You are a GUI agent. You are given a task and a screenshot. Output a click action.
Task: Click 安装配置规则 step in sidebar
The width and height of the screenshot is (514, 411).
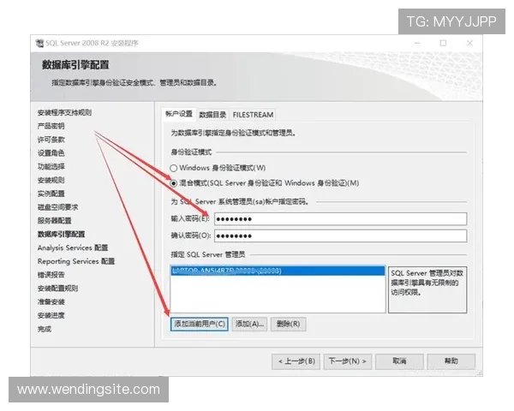click(57, 289)
